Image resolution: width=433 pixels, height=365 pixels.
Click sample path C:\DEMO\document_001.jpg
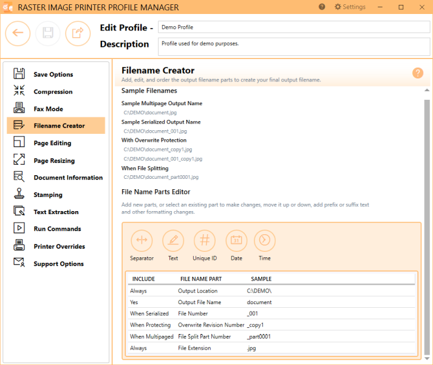[x=155, y=131]
